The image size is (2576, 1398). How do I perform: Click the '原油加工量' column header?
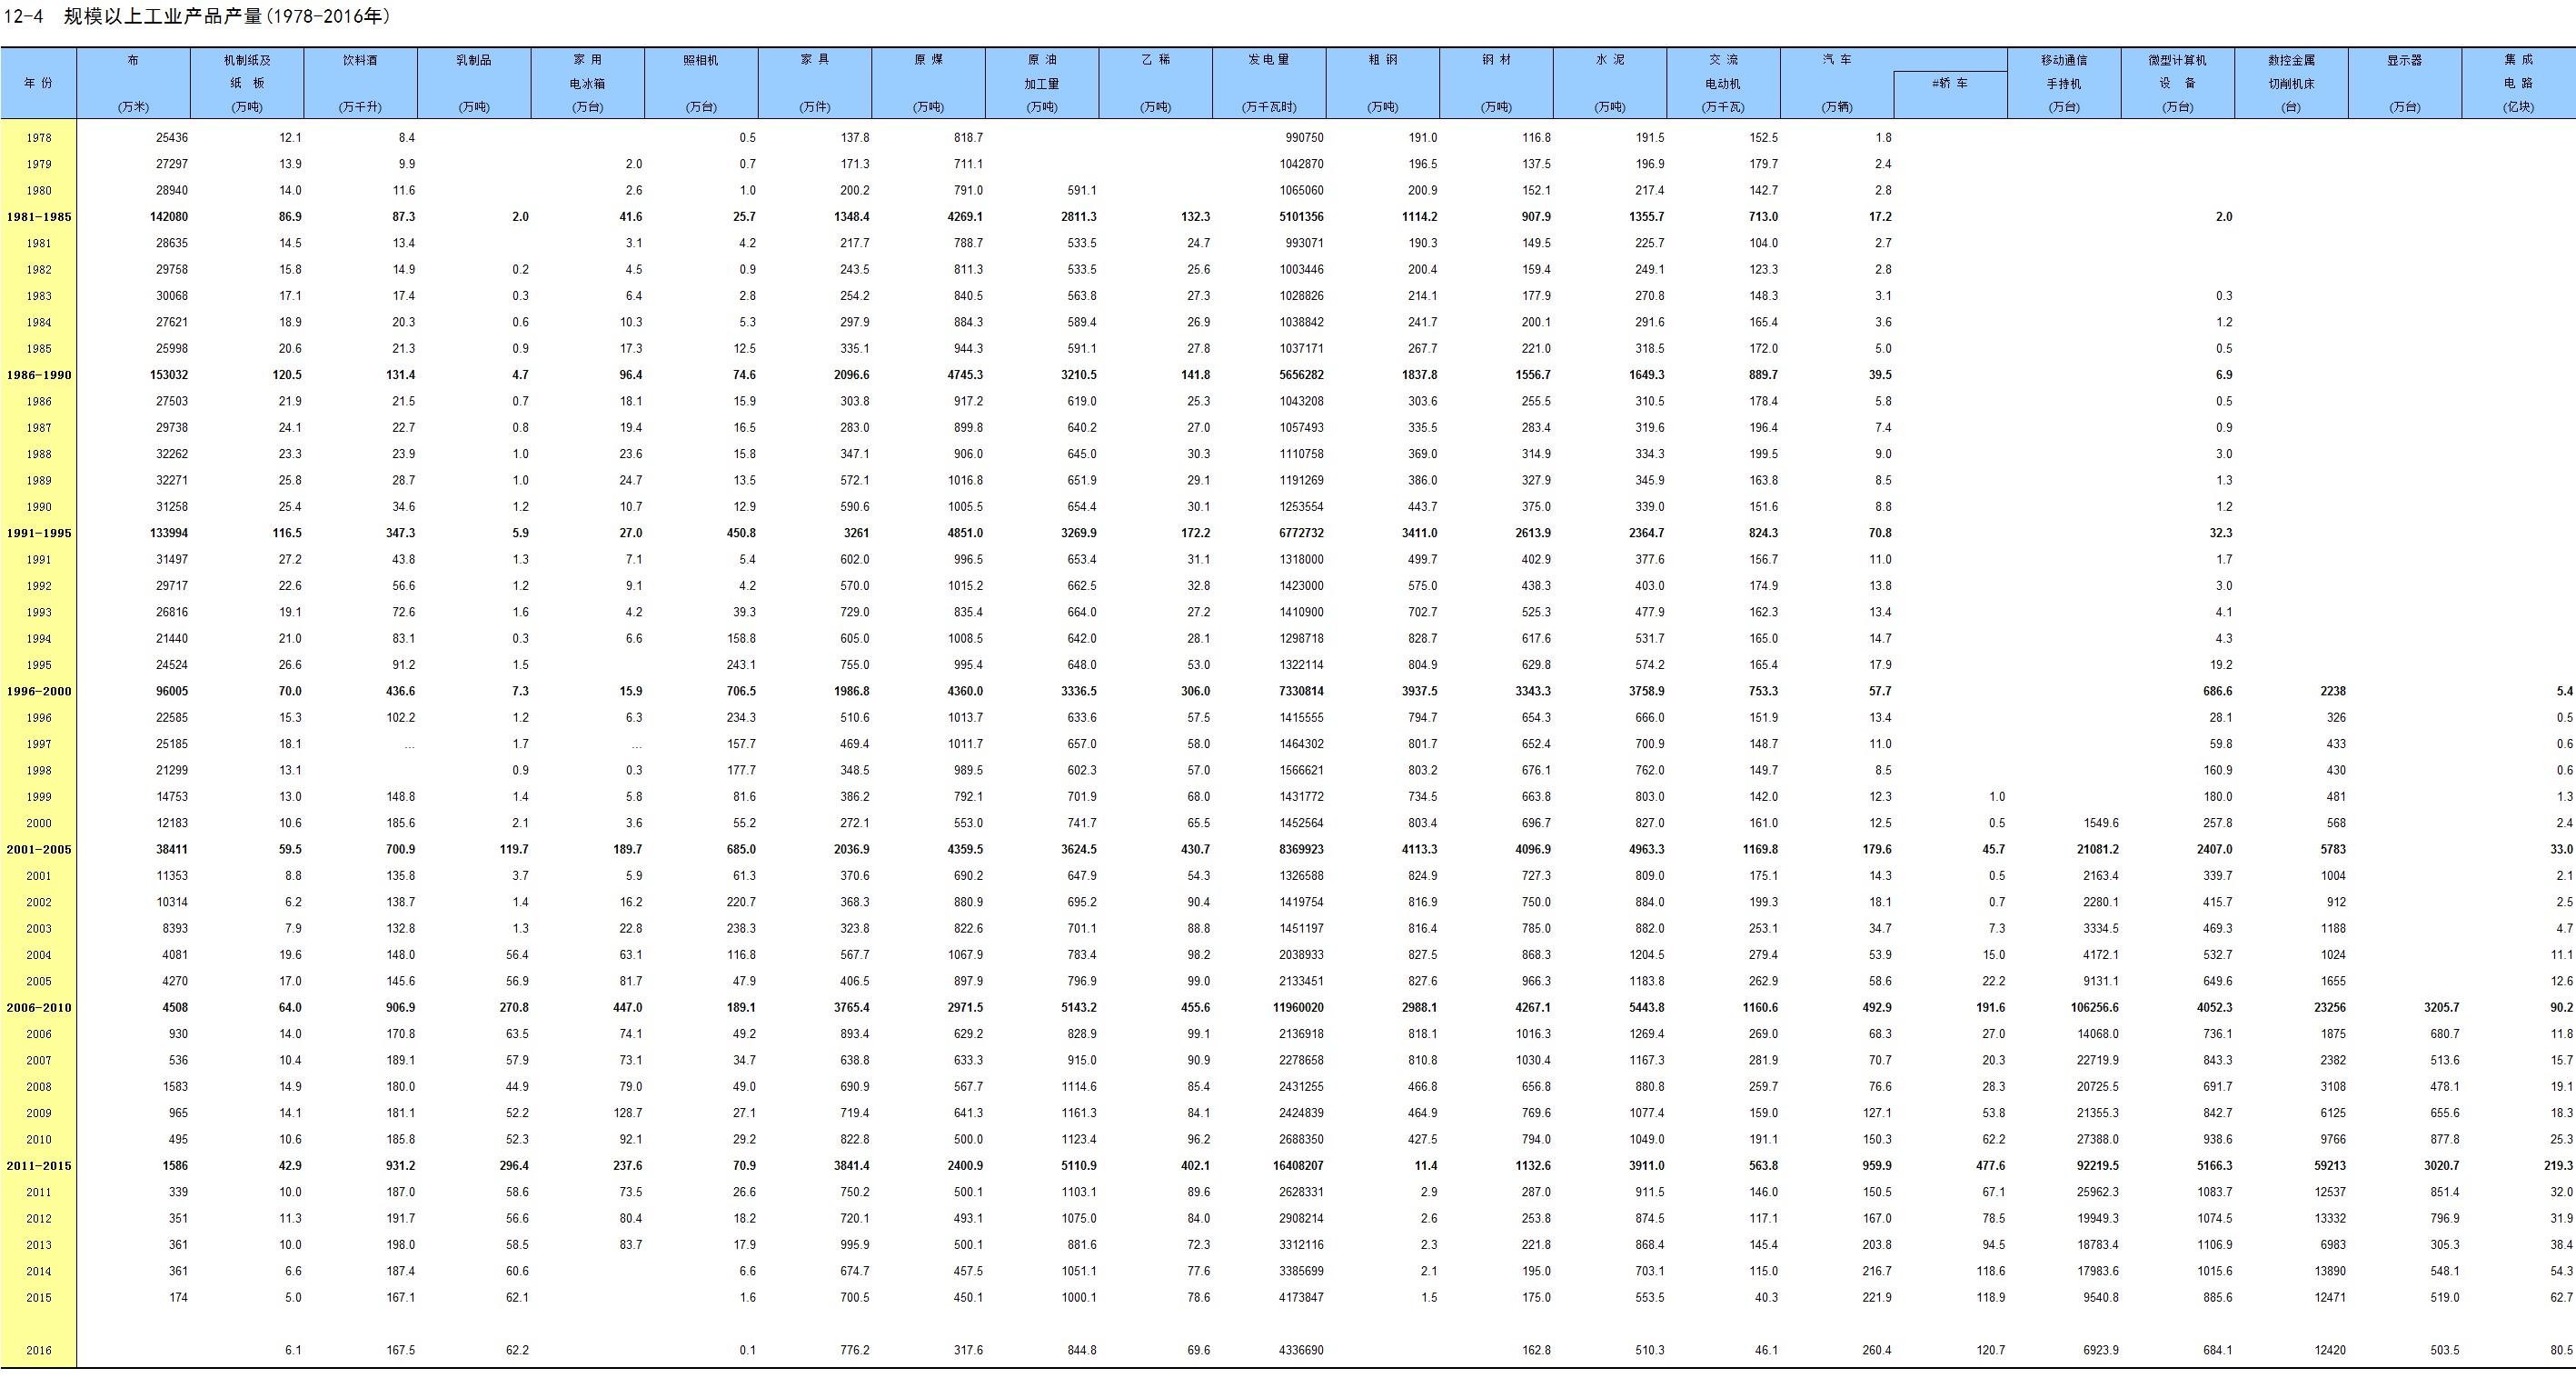1042,83
